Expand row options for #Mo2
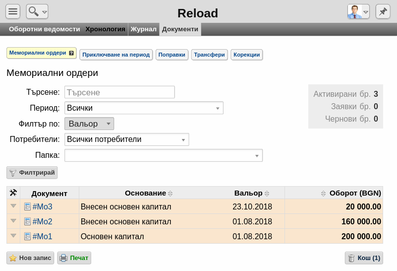 click(x=13, y=221)
